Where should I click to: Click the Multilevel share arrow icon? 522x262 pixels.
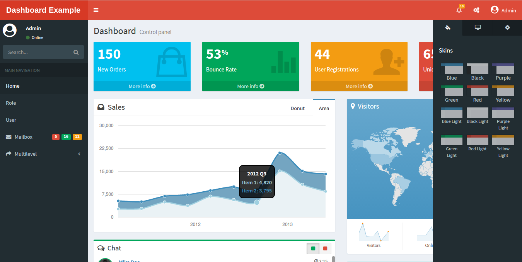[9, 154]
